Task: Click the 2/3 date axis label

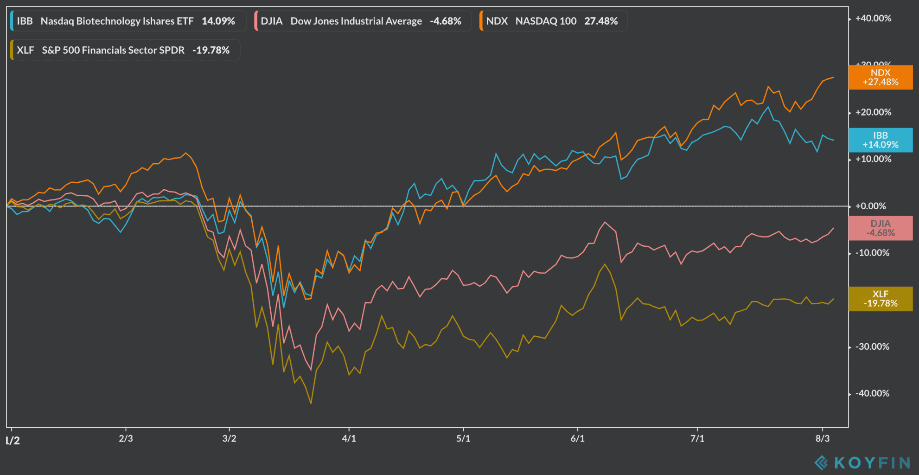Action: tap(126, 438)
